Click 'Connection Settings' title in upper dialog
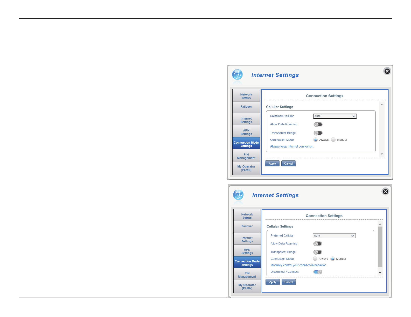The width and height of the screenshot is (411, 317). [x=325, y=96]
